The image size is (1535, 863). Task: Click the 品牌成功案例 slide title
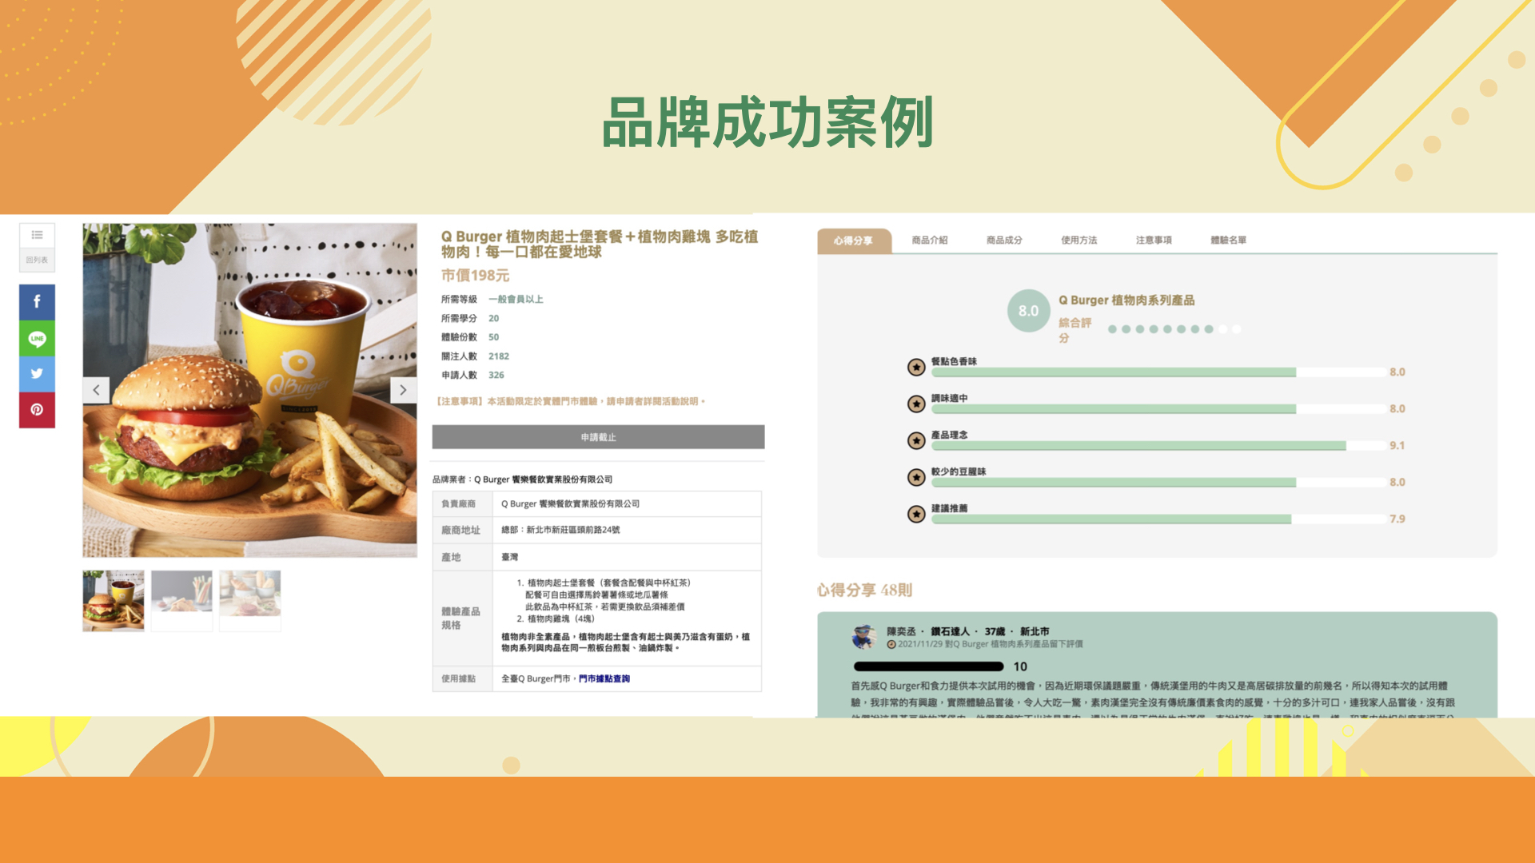point(767,122)
